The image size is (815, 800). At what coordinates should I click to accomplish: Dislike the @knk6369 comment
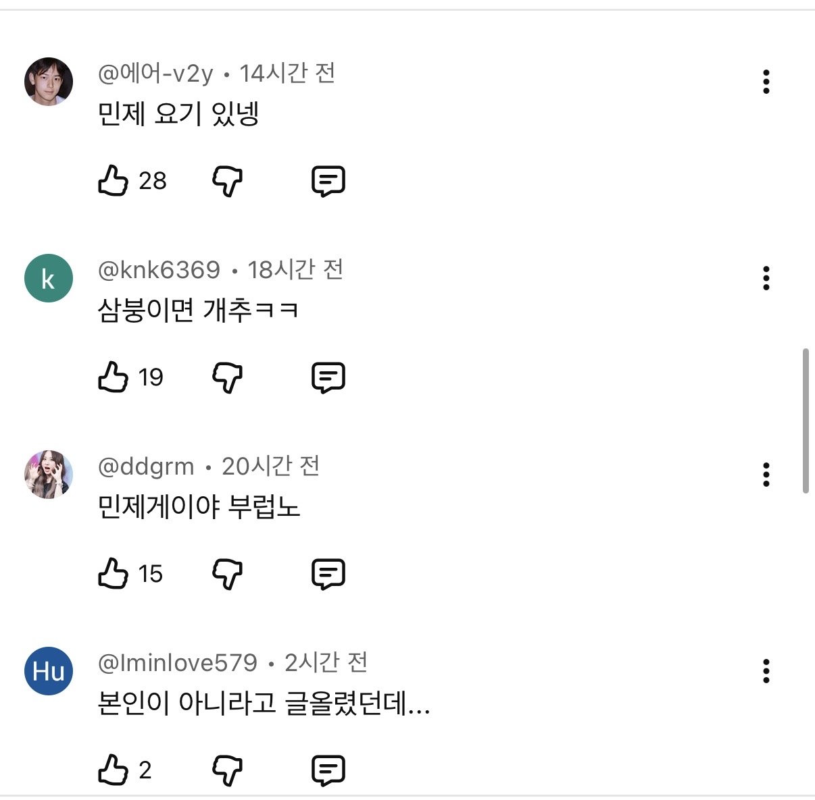tap(228, 377)
